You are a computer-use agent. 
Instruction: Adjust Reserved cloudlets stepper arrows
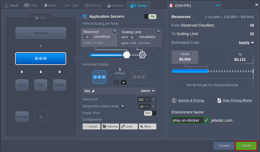pos(92,37)
